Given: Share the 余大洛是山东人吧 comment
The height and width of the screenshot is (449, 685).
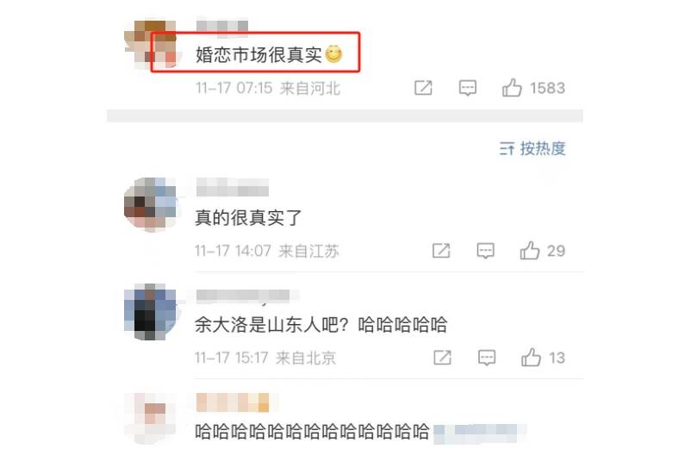Looking at the screenshot, I should (x=442, y=358).
